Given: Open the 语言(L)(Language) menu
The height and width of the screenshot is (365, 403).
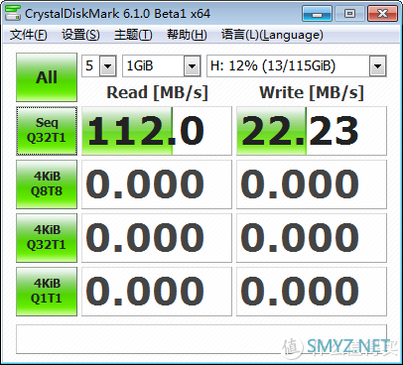Looking at the screenshot, I should tap(272, 35).
